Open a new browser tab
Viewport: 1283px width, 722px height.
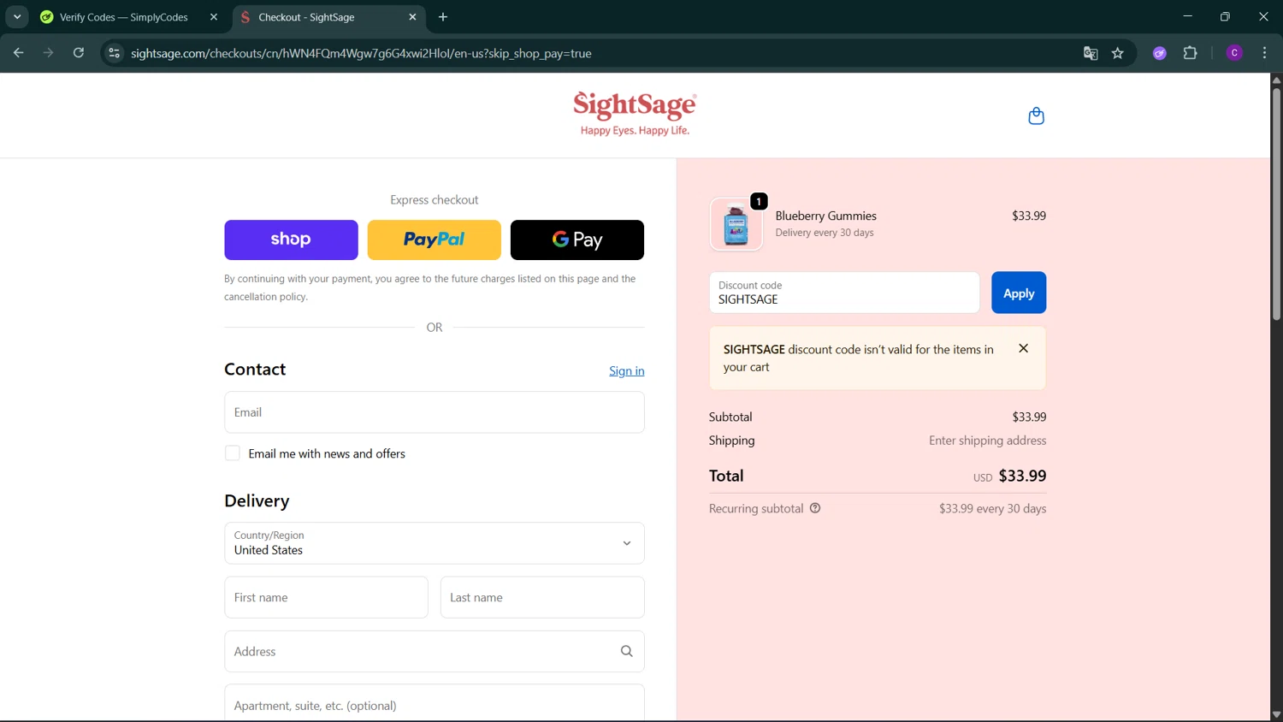(443, 17)
